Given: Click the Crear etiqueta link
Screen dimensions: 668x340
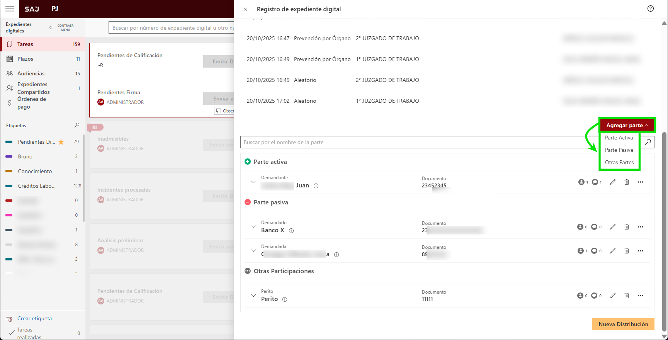Looking at the screenshot, I should (34, 318).
